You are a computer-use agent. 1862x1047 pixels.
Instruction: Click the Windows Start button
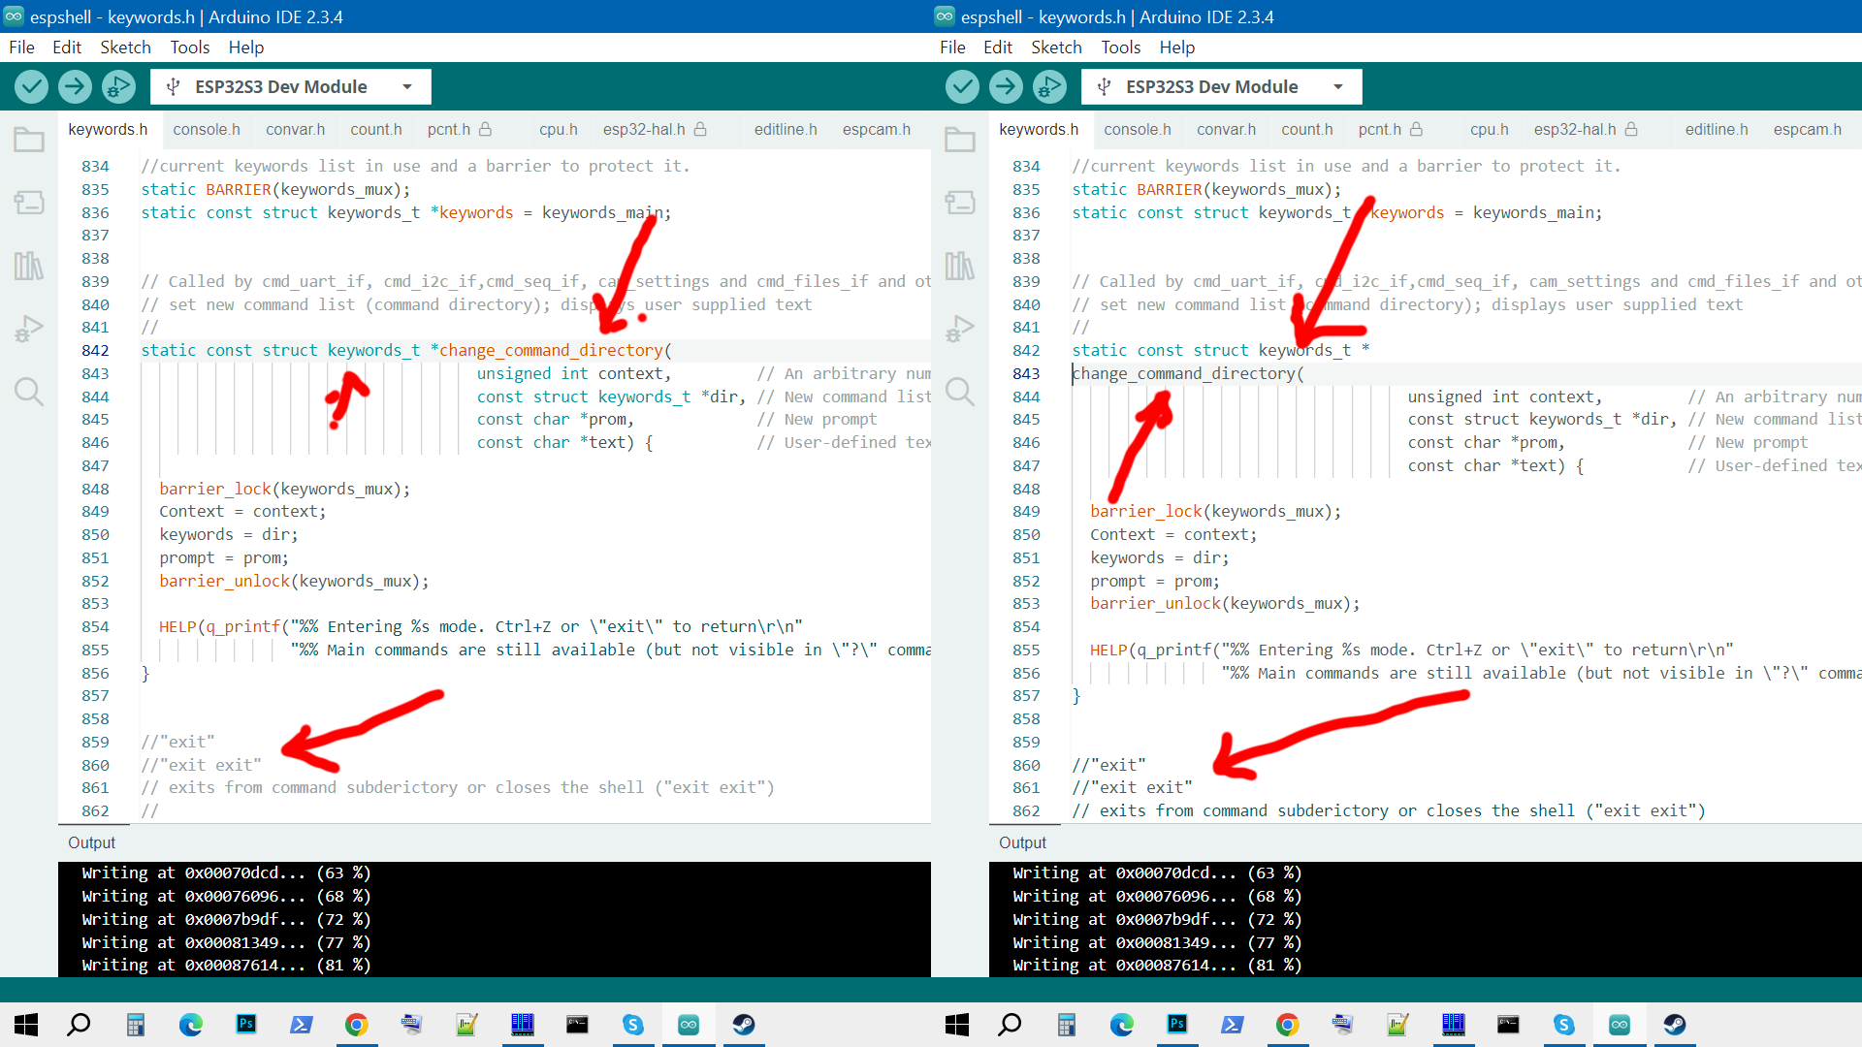click(x=24, y=1025)
